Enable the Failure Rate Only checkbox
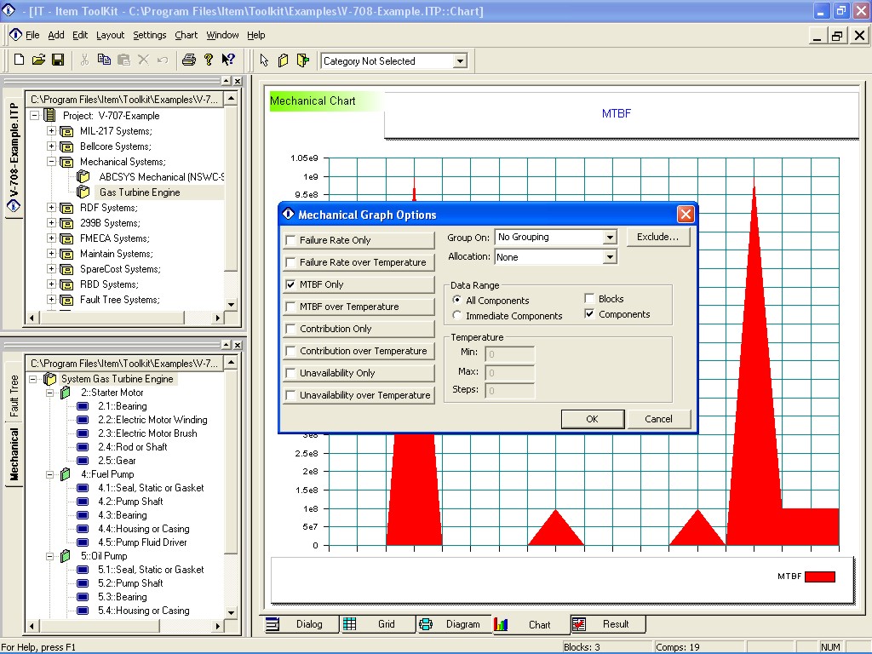Viewport: 872px width, 654px height. click(291, 240)
